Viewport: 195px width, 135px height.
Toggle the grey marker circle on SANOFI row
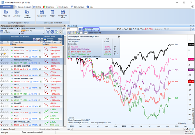coord(2,72)
